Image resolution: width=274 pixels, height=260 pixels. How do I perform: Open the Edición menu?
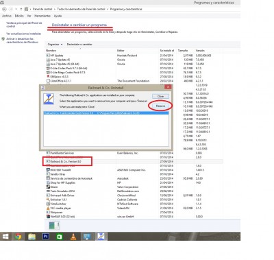click(x=19, y=16)
